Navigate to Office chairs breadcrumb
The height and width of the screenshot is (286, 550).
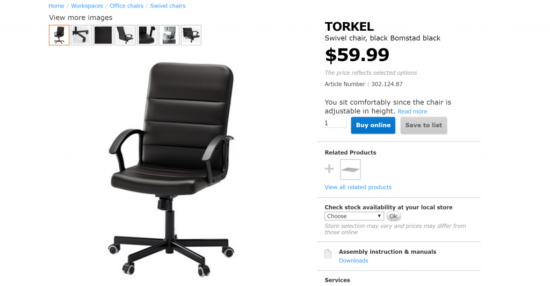click(x=127, y=6)
